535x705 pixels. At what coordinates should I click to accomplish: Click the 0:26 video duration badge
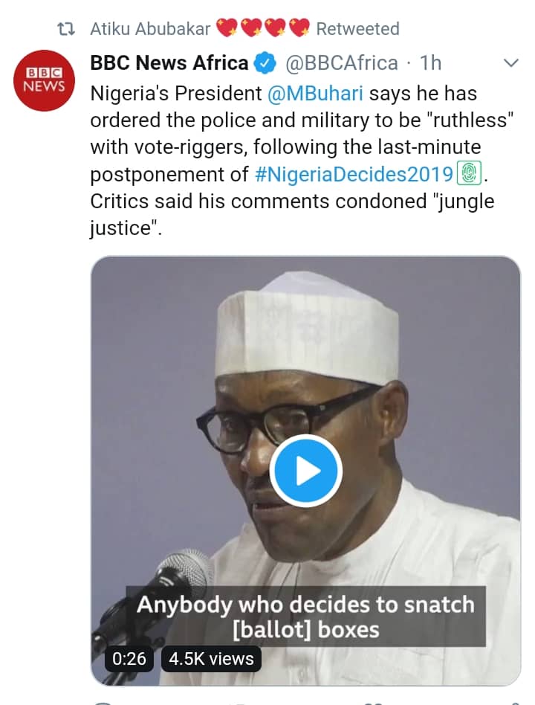[129, 658]
